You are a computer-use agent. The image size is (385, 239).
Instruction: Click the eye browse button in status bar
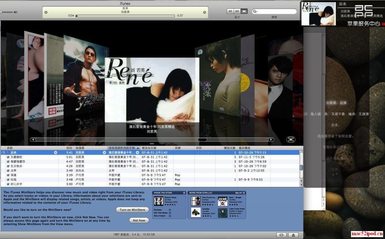tap(281, 235)
